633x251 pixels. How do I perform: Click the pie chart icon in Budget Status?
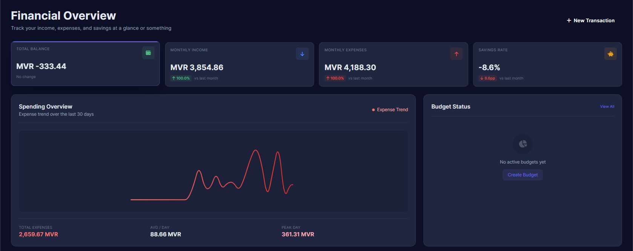click(523, 144)
